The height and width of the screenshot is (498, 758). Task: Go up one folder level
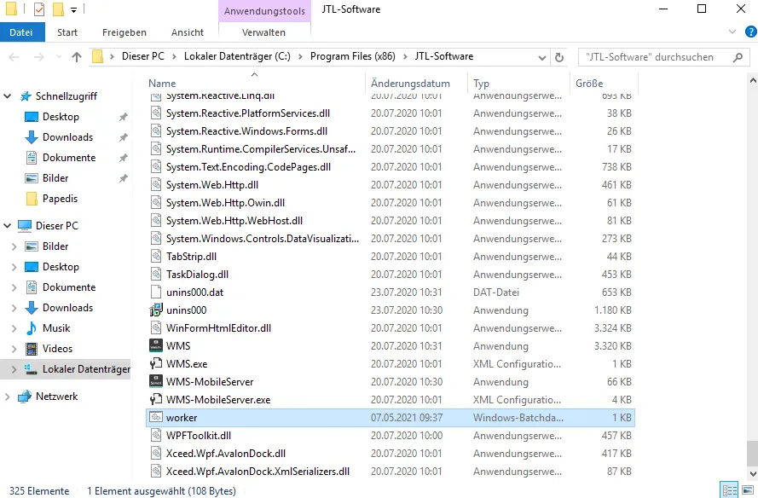(77, 57)
